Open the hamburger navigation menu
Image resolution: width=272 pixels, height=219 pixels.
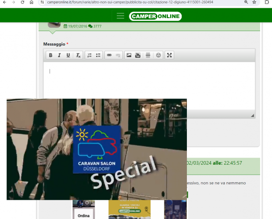(120, 16)
